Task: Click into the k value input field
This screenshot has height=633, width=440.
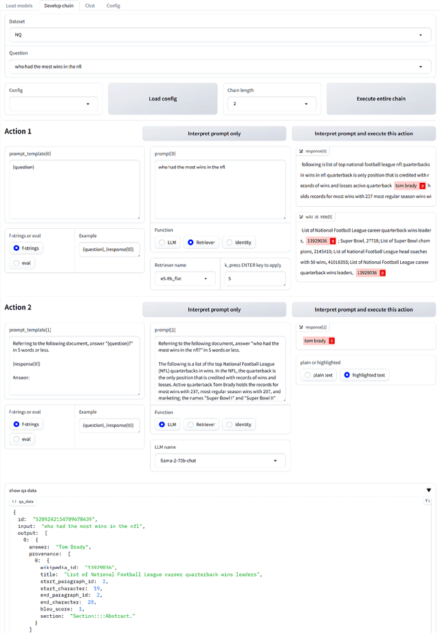Action: tap(255, 279)
